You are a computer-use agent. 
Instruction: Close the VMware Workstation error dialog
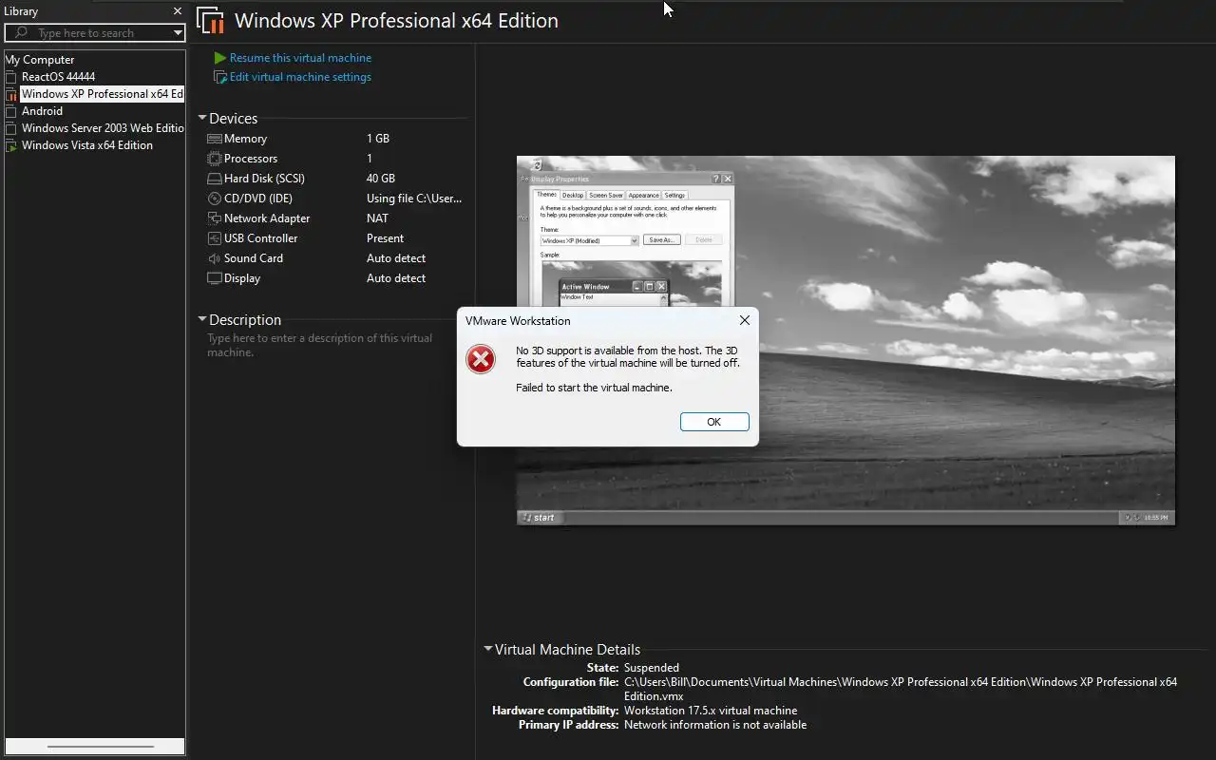point(745,320)
